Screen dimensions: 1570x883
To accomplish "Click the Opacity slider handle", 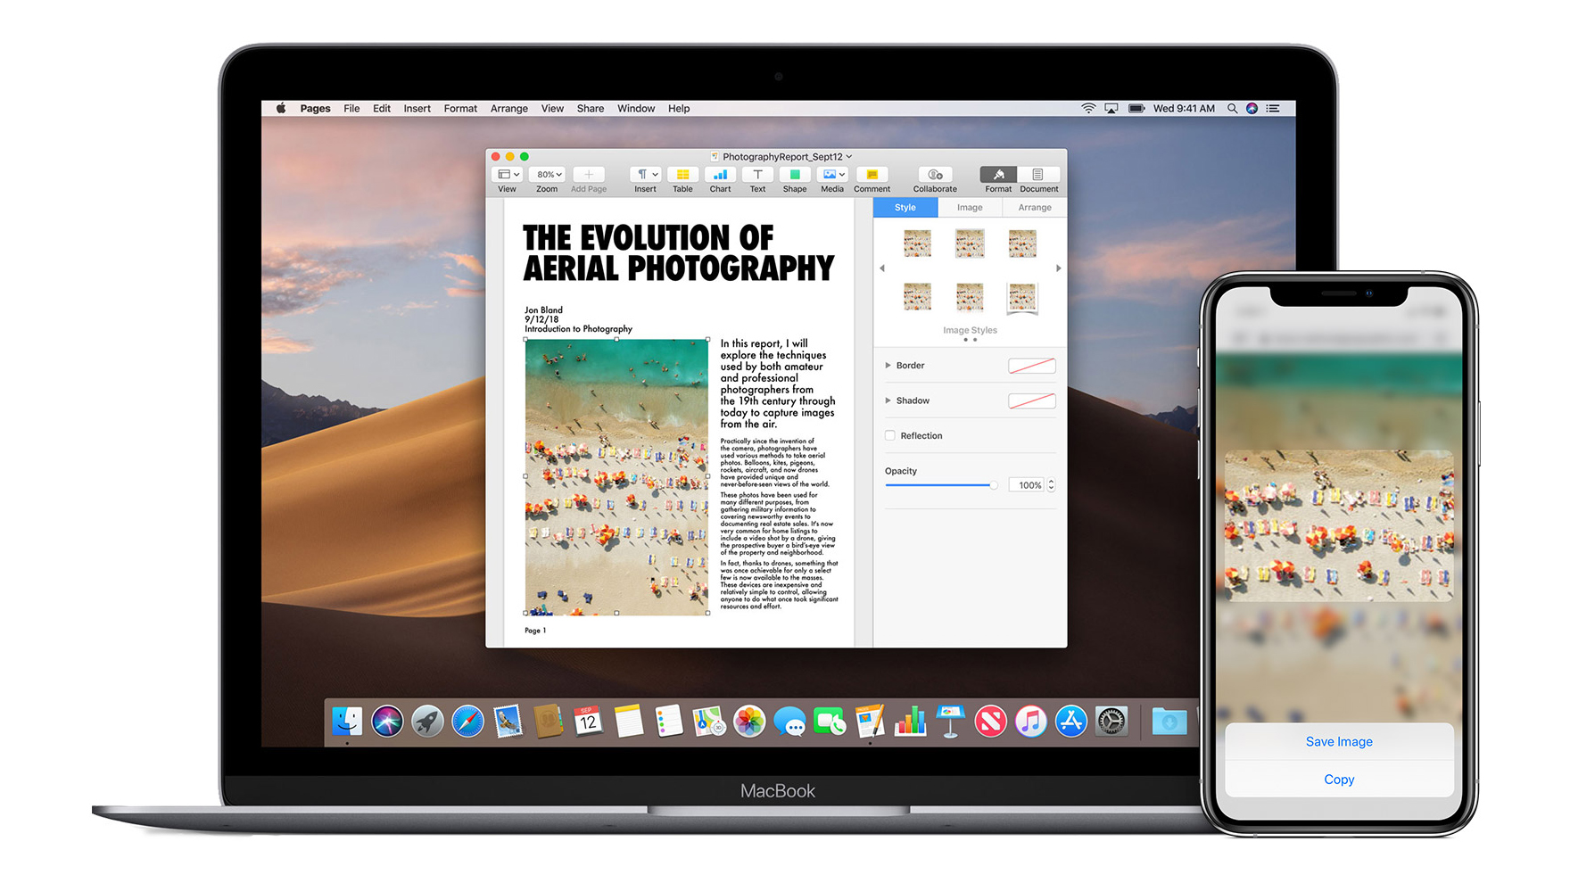I will [993, 485].
